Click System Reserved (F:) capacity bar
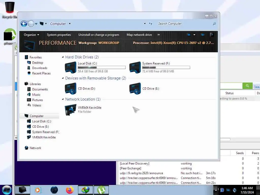 coord(166,67)
